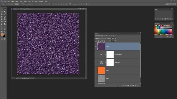Create a new layer in Layers panel
The height and width of the screenshot is (99, 177).
coord(136,85)
